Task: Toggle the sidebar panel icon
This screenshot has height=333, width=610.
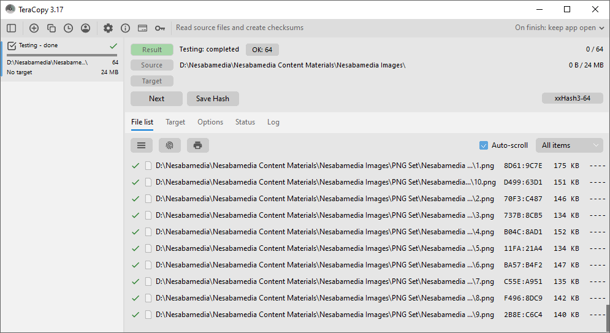Action: point(12,28)
